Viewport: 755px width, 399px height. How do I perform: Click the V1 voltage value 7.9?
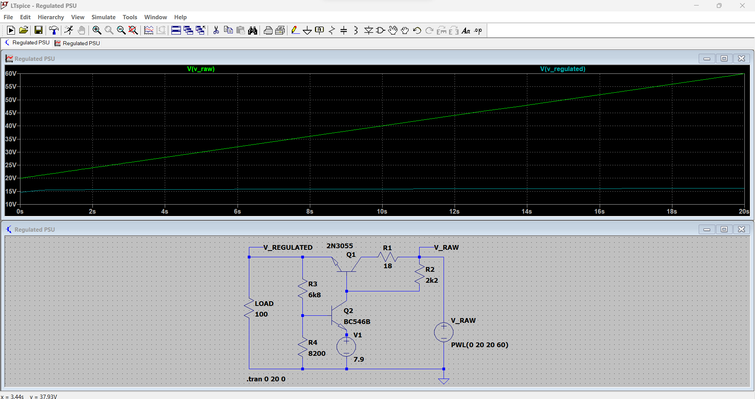(x=359, y=359)
